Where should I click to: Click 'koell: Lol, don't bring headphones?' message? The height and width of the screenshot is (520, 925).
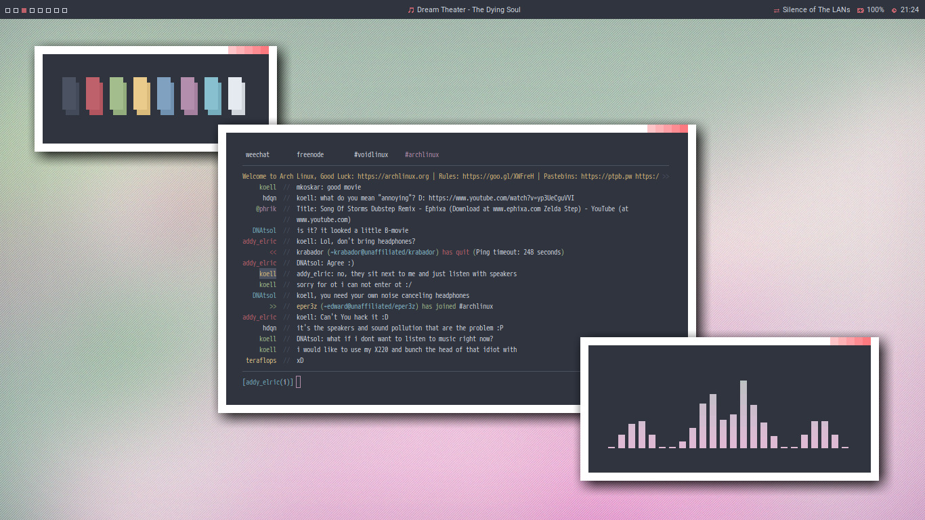pos(356,241)
